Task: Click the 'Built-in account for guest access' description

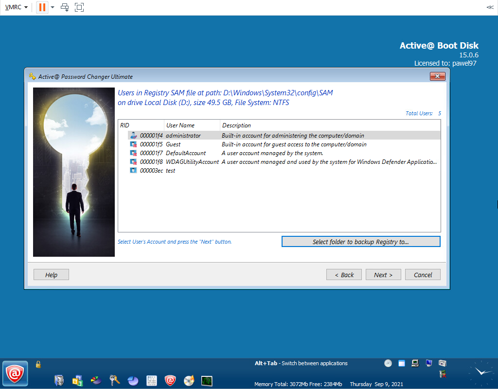Action: 294,144
